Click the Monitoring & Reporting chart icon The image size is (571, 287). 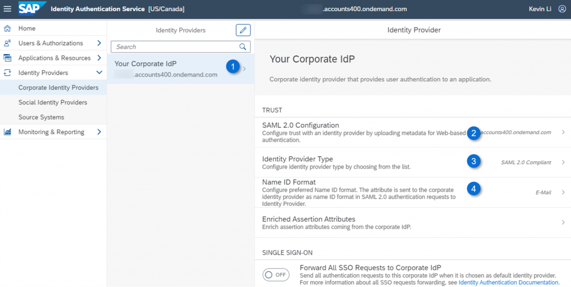click(7, 132)
